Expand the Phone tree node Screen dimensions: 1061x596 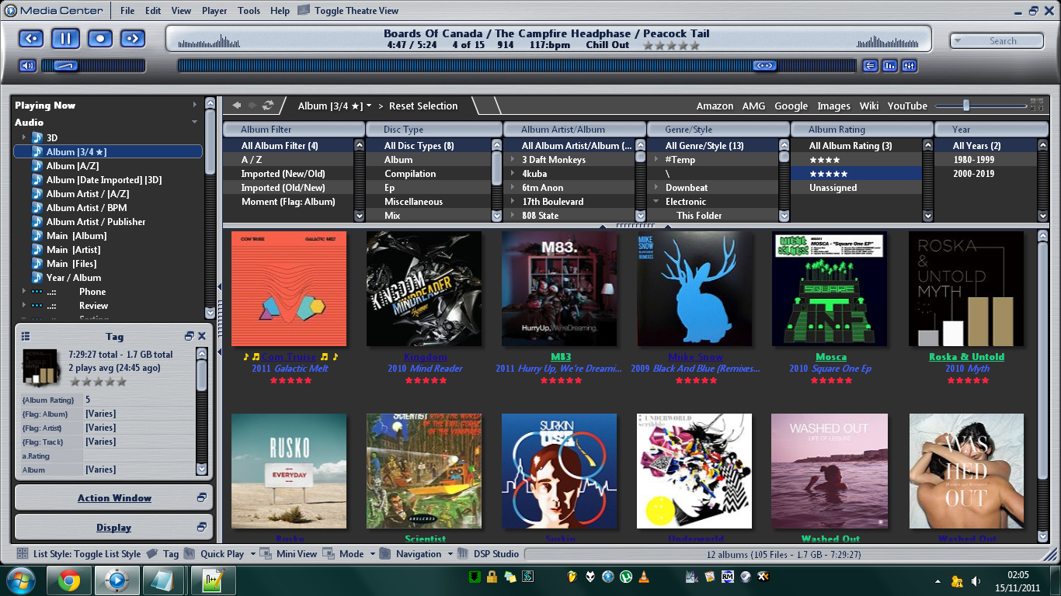(x=24, y=292)
